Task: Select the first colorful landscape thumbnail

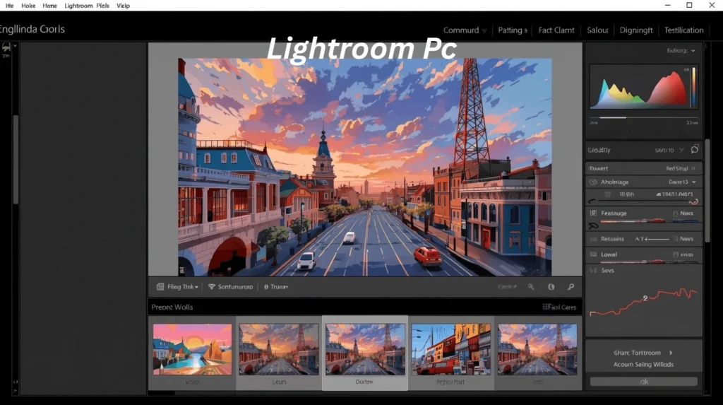Action: pos(192,349)
